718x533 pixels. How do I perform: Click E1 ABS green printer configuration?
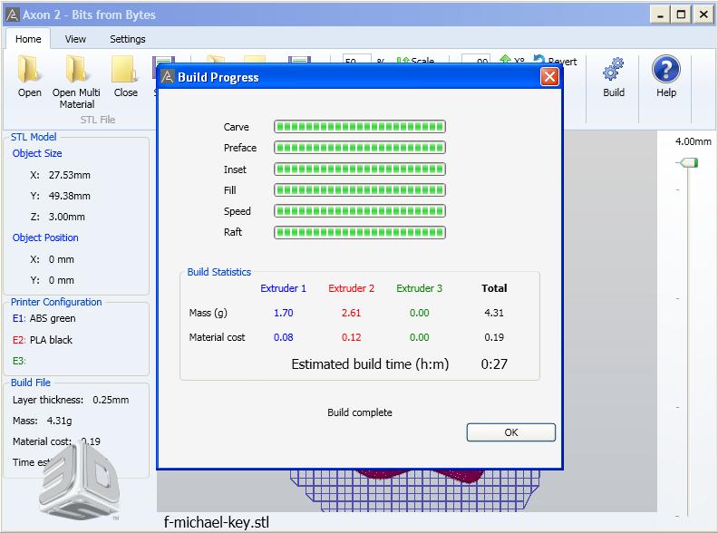pyautogui.click(x=44, y=318)
